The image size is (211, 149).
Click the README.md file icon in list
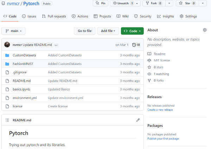coord(7,81)
